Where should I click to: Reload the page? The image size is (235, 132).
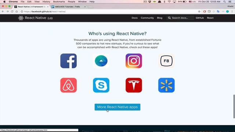click(x=12, y=11)
